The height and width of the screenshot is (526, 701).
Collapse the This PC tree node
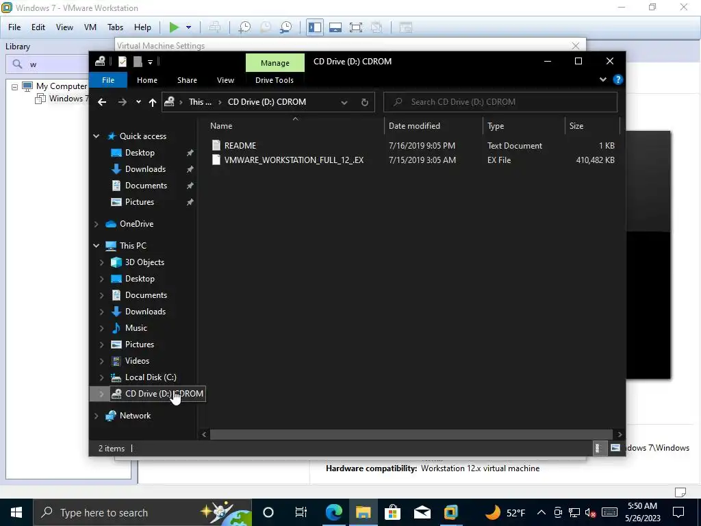tap(96, 246)
